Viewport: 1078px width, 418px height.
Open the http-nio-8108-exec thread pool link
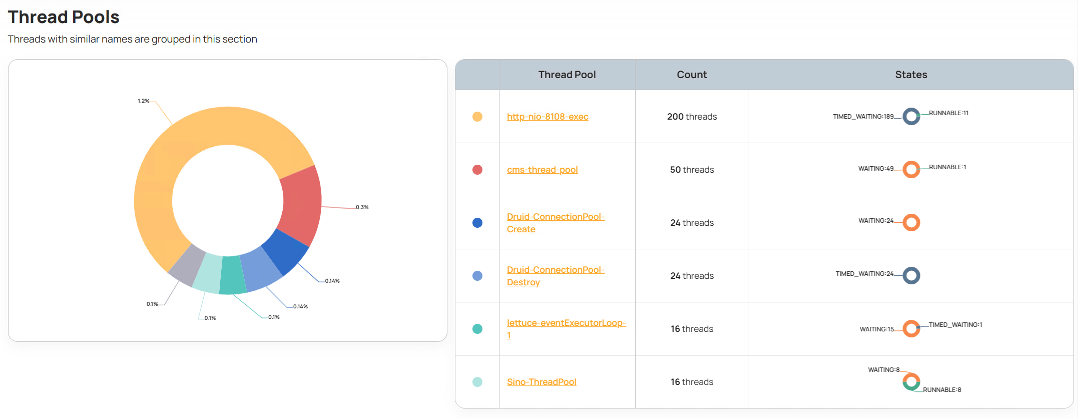547,117
